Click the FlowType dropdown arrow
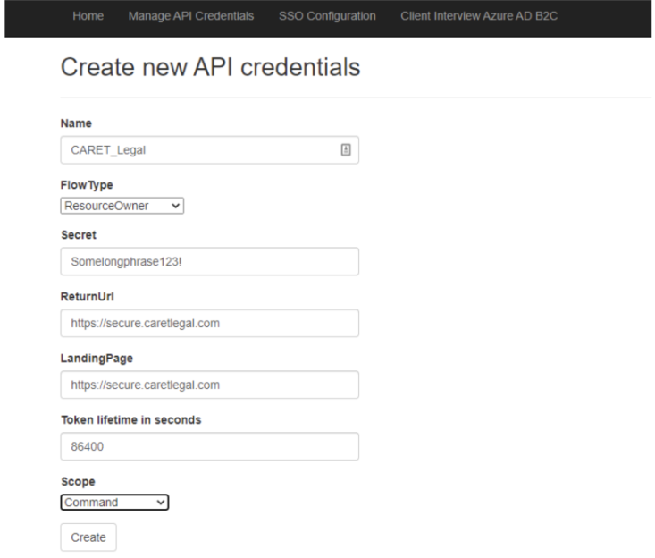The image size is (655, 558). (175, 206)
